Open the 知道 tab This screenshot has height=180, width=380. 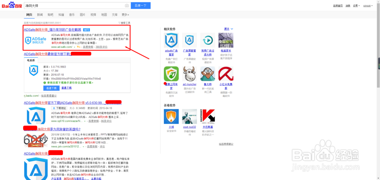pos(61,15)
